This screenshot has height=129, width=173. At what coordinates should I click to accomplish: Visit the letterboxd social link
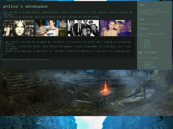(150, 67)
